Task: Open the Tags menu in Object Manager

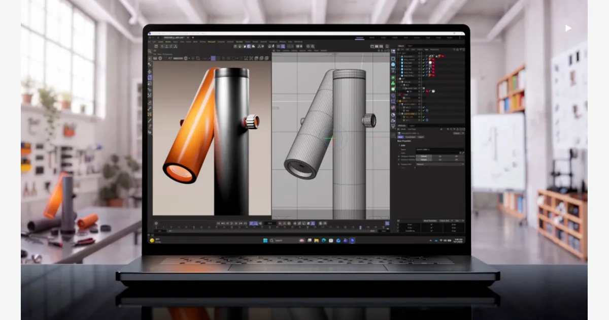Action: coord(425,49)
